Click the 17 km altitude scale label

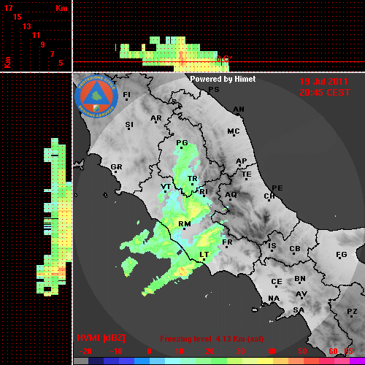8,8
